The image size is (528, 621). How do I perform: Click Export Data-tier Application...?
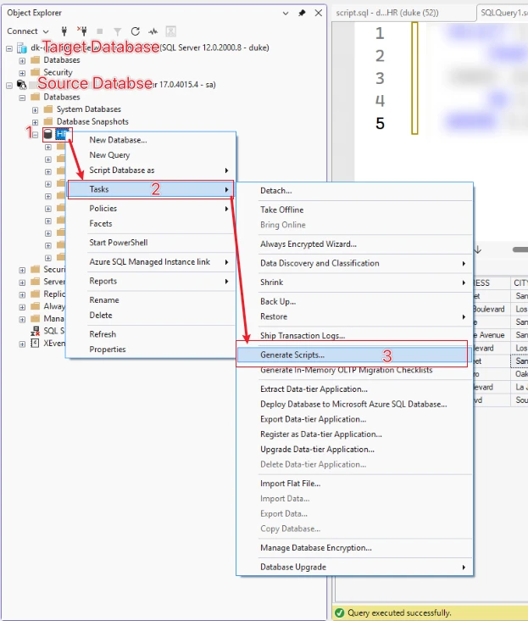tap(354, 419)
